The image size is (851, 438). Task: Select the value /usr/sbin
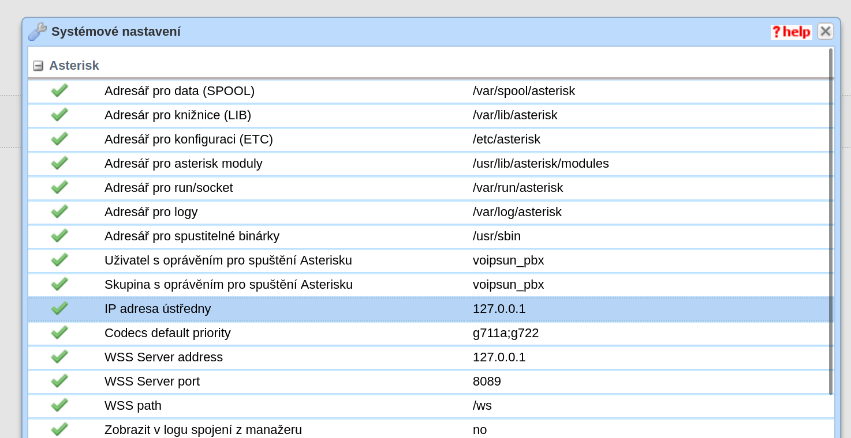(x=497, y=236)
